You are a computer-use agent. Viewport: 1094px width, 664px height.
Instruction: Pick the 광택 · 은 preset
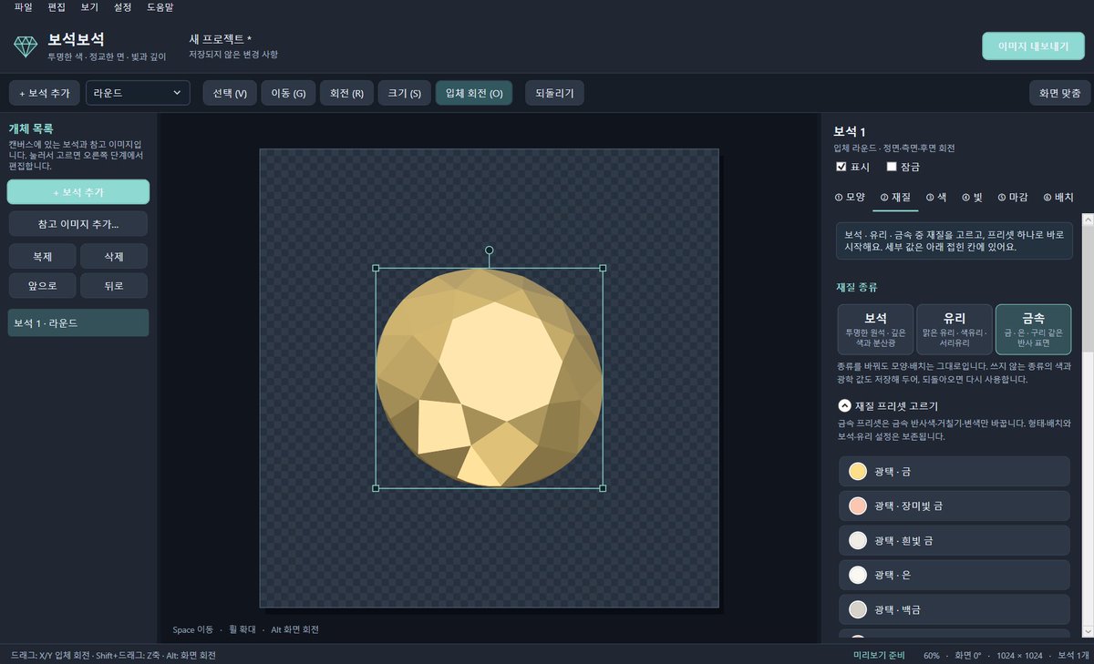(x=954, y=575)
